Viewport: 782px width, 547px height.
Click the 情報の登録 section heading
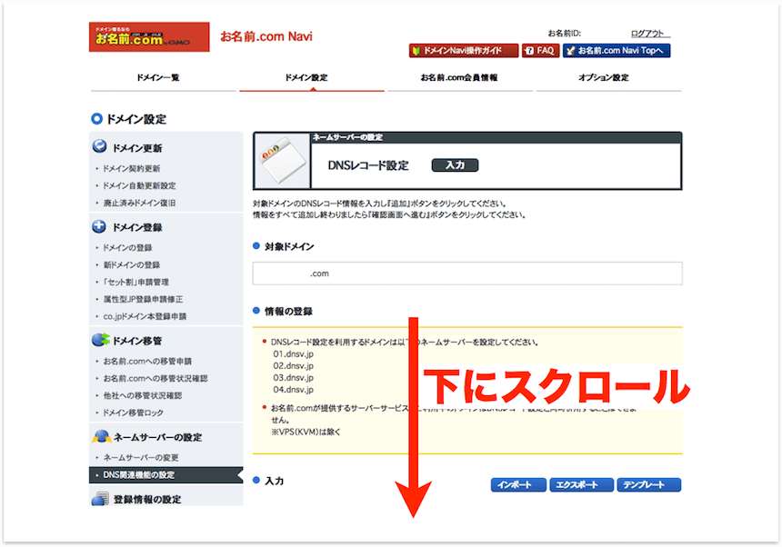288,312
